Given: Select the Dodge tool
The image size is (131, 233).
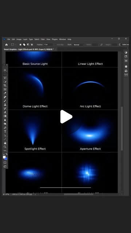Looking at the screenshot, I should tap(5, 124).
